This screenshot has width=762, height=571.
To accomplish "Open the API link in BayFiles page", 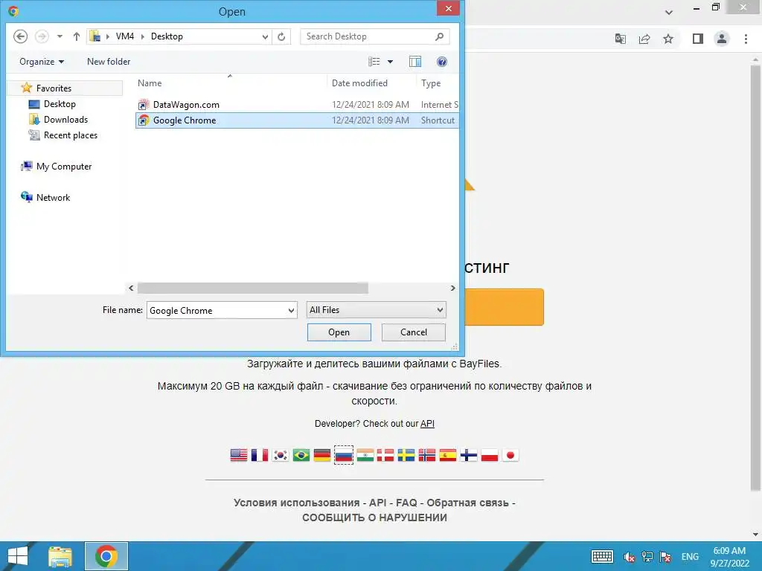I will point(427,423).
